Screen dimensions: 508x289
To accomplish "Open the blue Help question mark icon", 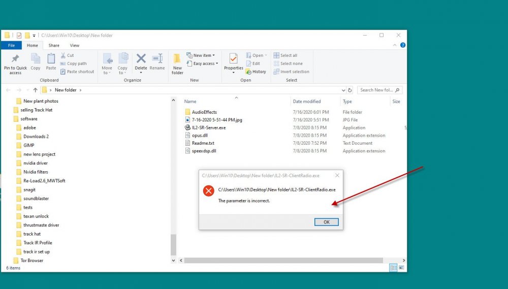I will [x=402, y=45].
